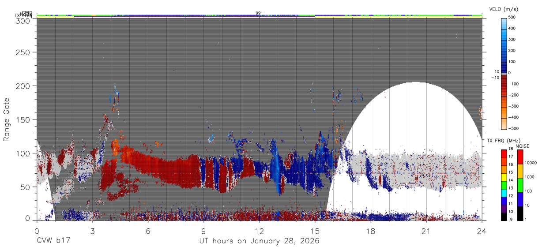Click the 24 tick on UT hours axis
Screen dimensions: 542x250
[x=482, y=231]
